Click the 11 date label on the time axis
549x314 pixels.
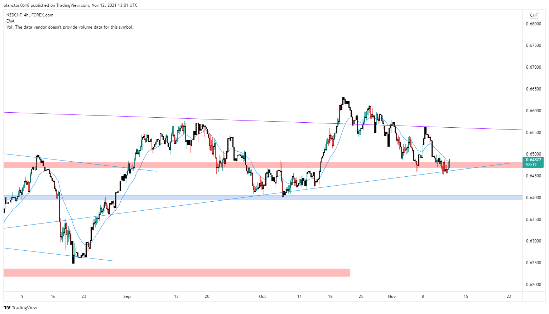click(x=299, y=296)
